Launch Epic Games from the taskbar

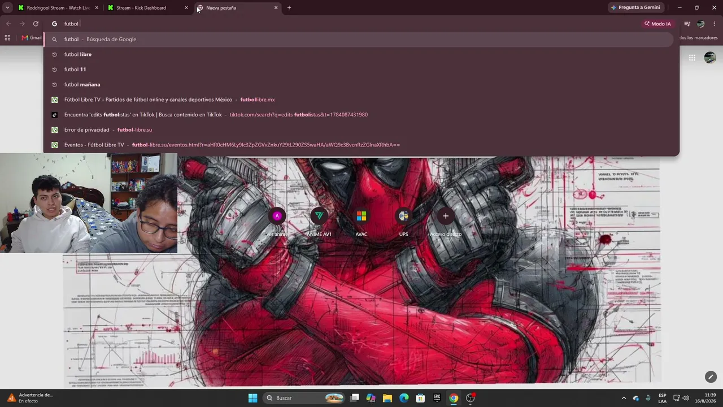point(437,398)
